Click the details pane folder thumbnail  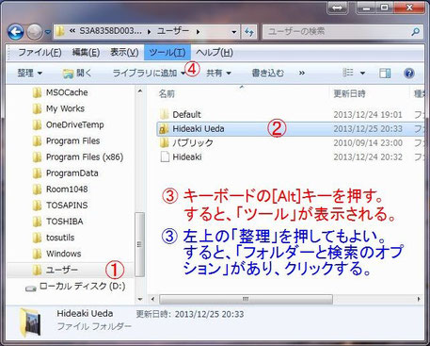(x=31, y=322)
